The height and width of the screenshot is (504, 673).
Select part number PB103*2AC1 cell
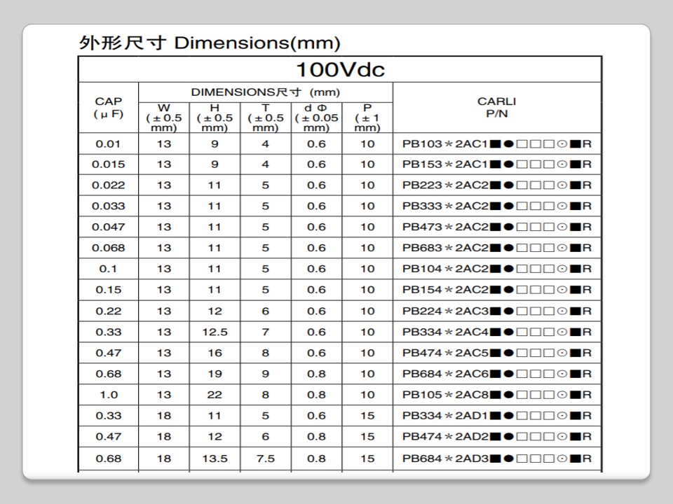pyautogui.click(x=496, y=144)
